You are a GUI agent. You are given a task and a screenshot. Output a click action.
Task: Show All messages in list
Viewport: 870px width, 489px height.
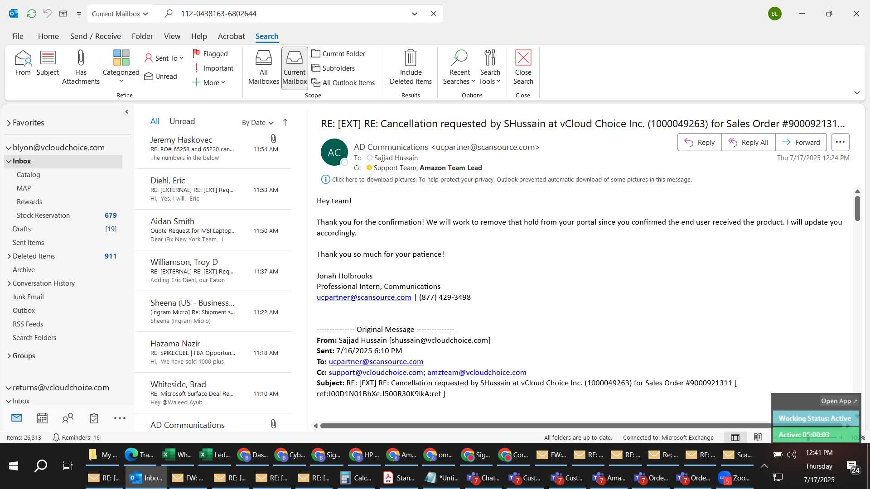[155, 121]
